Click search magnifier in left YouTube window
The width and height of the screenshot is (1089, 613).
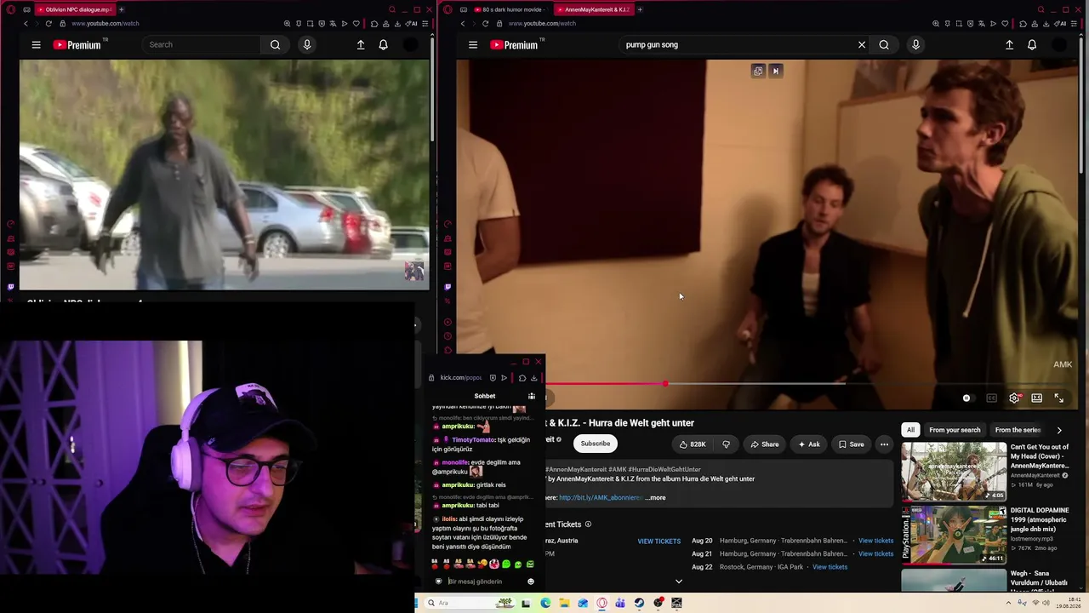(275, 45)
